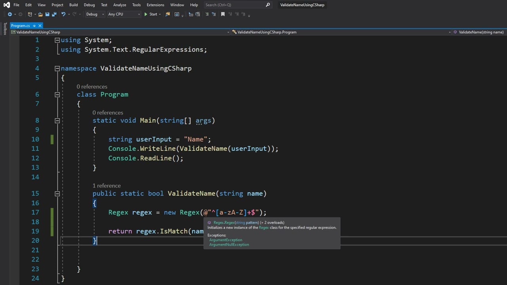Open the Any CPU platform dropdown
This screenshot has height=285, width=507.
pos(124,14)
